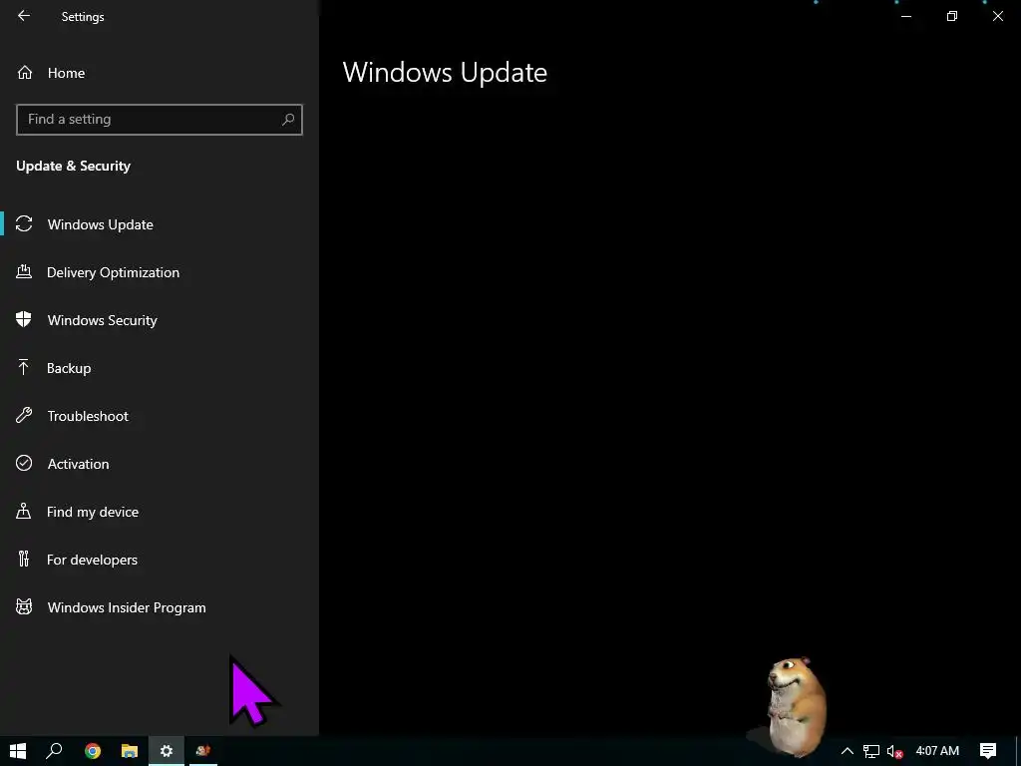Open the network status tray icon
This screenshot has width=1021, height=766.
871,751
